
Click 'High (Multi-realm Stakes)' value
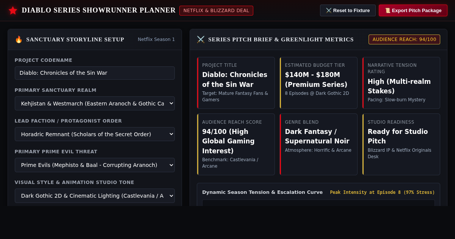pyautogui.click(x=399, y=86)
